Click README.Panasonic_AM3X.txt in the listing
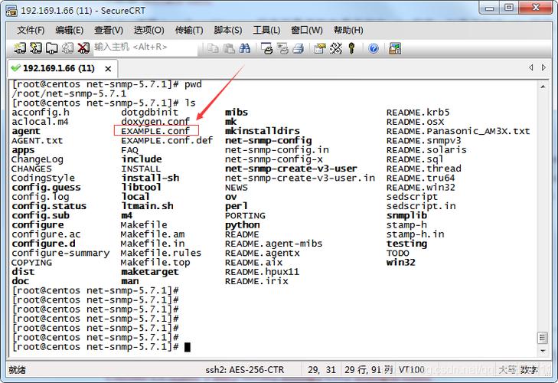This screenshot has width=558, height=383. (x=458, y=131)
